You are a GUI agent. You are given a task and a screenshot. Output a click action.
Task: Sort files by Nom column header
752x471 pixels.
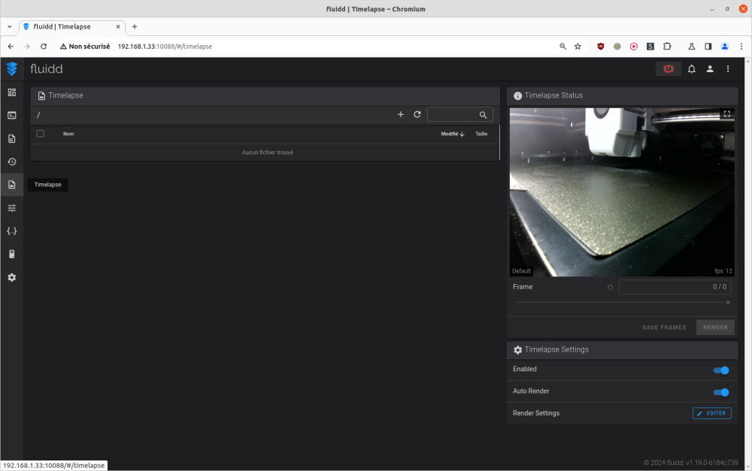click(68, 134)
